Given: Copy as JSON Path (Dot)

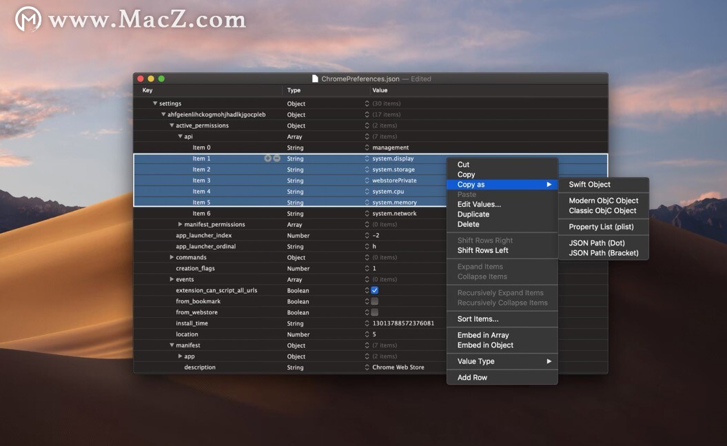Looking at the screenshot, I should (604, 243).
